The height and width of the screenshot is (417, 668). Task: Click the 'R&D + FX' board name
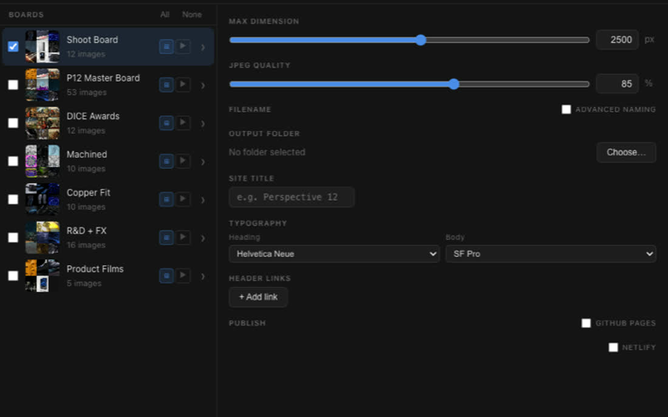click(86, 230)
